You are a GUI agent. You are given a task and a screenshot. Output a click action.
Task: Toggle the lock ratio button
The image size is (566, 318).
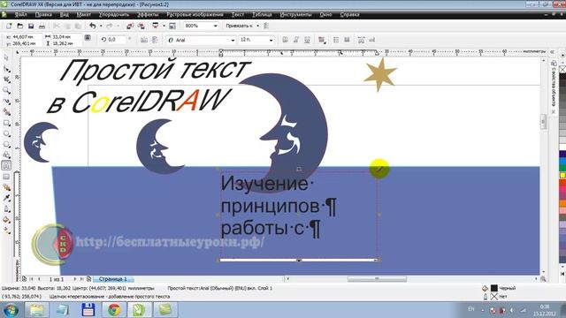click(x=88, y=38)
